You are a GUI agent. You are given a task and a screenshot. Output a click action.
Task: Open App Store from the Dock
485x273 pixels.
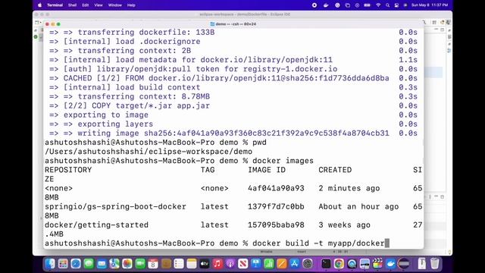click(x=295, y=264)
